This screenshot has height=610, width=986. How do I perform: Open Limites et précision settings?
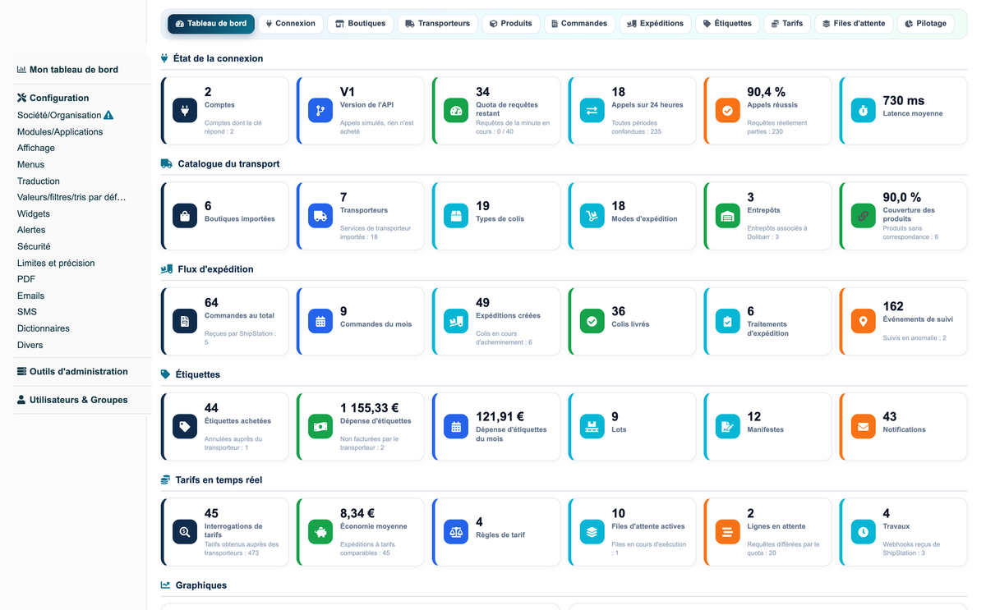[x=56, y=264]
